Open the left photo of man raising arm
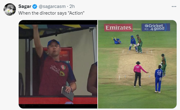This screenshot has height=110, width=180. point(58,64)
